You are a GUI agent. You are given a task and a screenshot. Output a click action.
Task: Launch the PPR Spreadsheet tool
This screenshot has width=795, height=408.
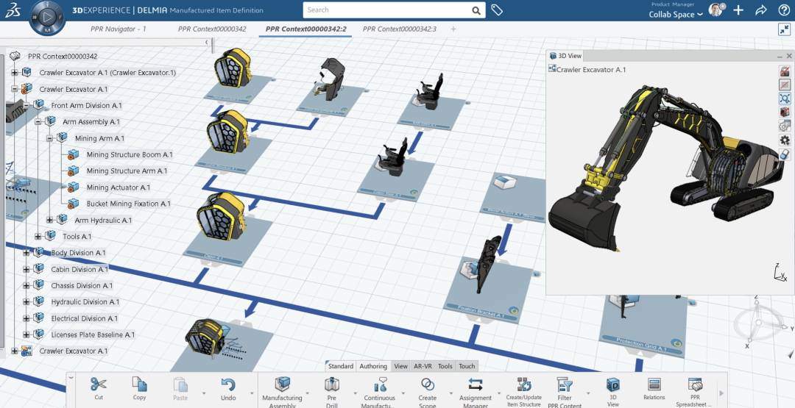click(x=695, y=384)
